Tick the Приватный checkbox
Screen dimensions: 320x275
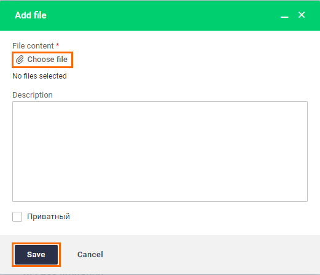(x=17, y=217)
